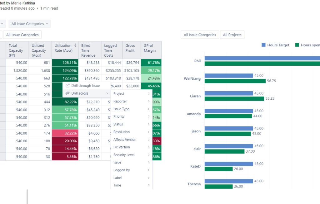Click the chevron icon on the collapsed top-left filter
This screenshot has width=320, height=204.
tap(3, 23)
